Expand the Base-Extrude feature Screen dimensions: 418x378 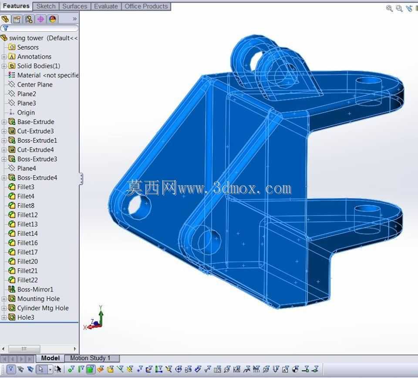click(x=4, y=122)
